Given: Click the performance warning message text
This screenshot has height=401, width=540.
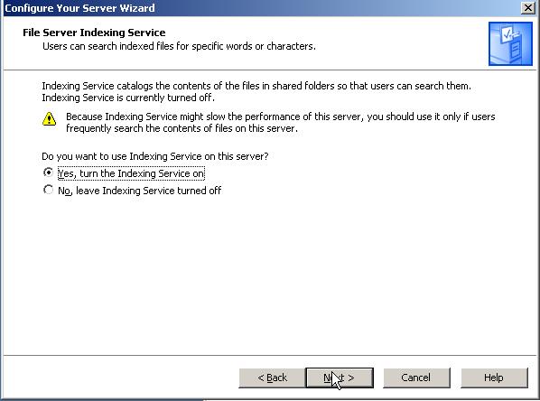Looking at the screenshot, I should (280, 122).
